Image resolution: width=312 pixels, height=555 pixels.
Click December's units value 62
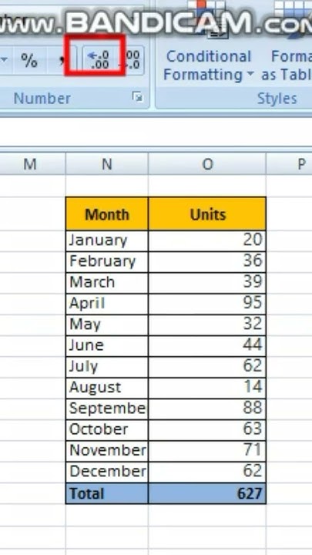click(207, 472)
